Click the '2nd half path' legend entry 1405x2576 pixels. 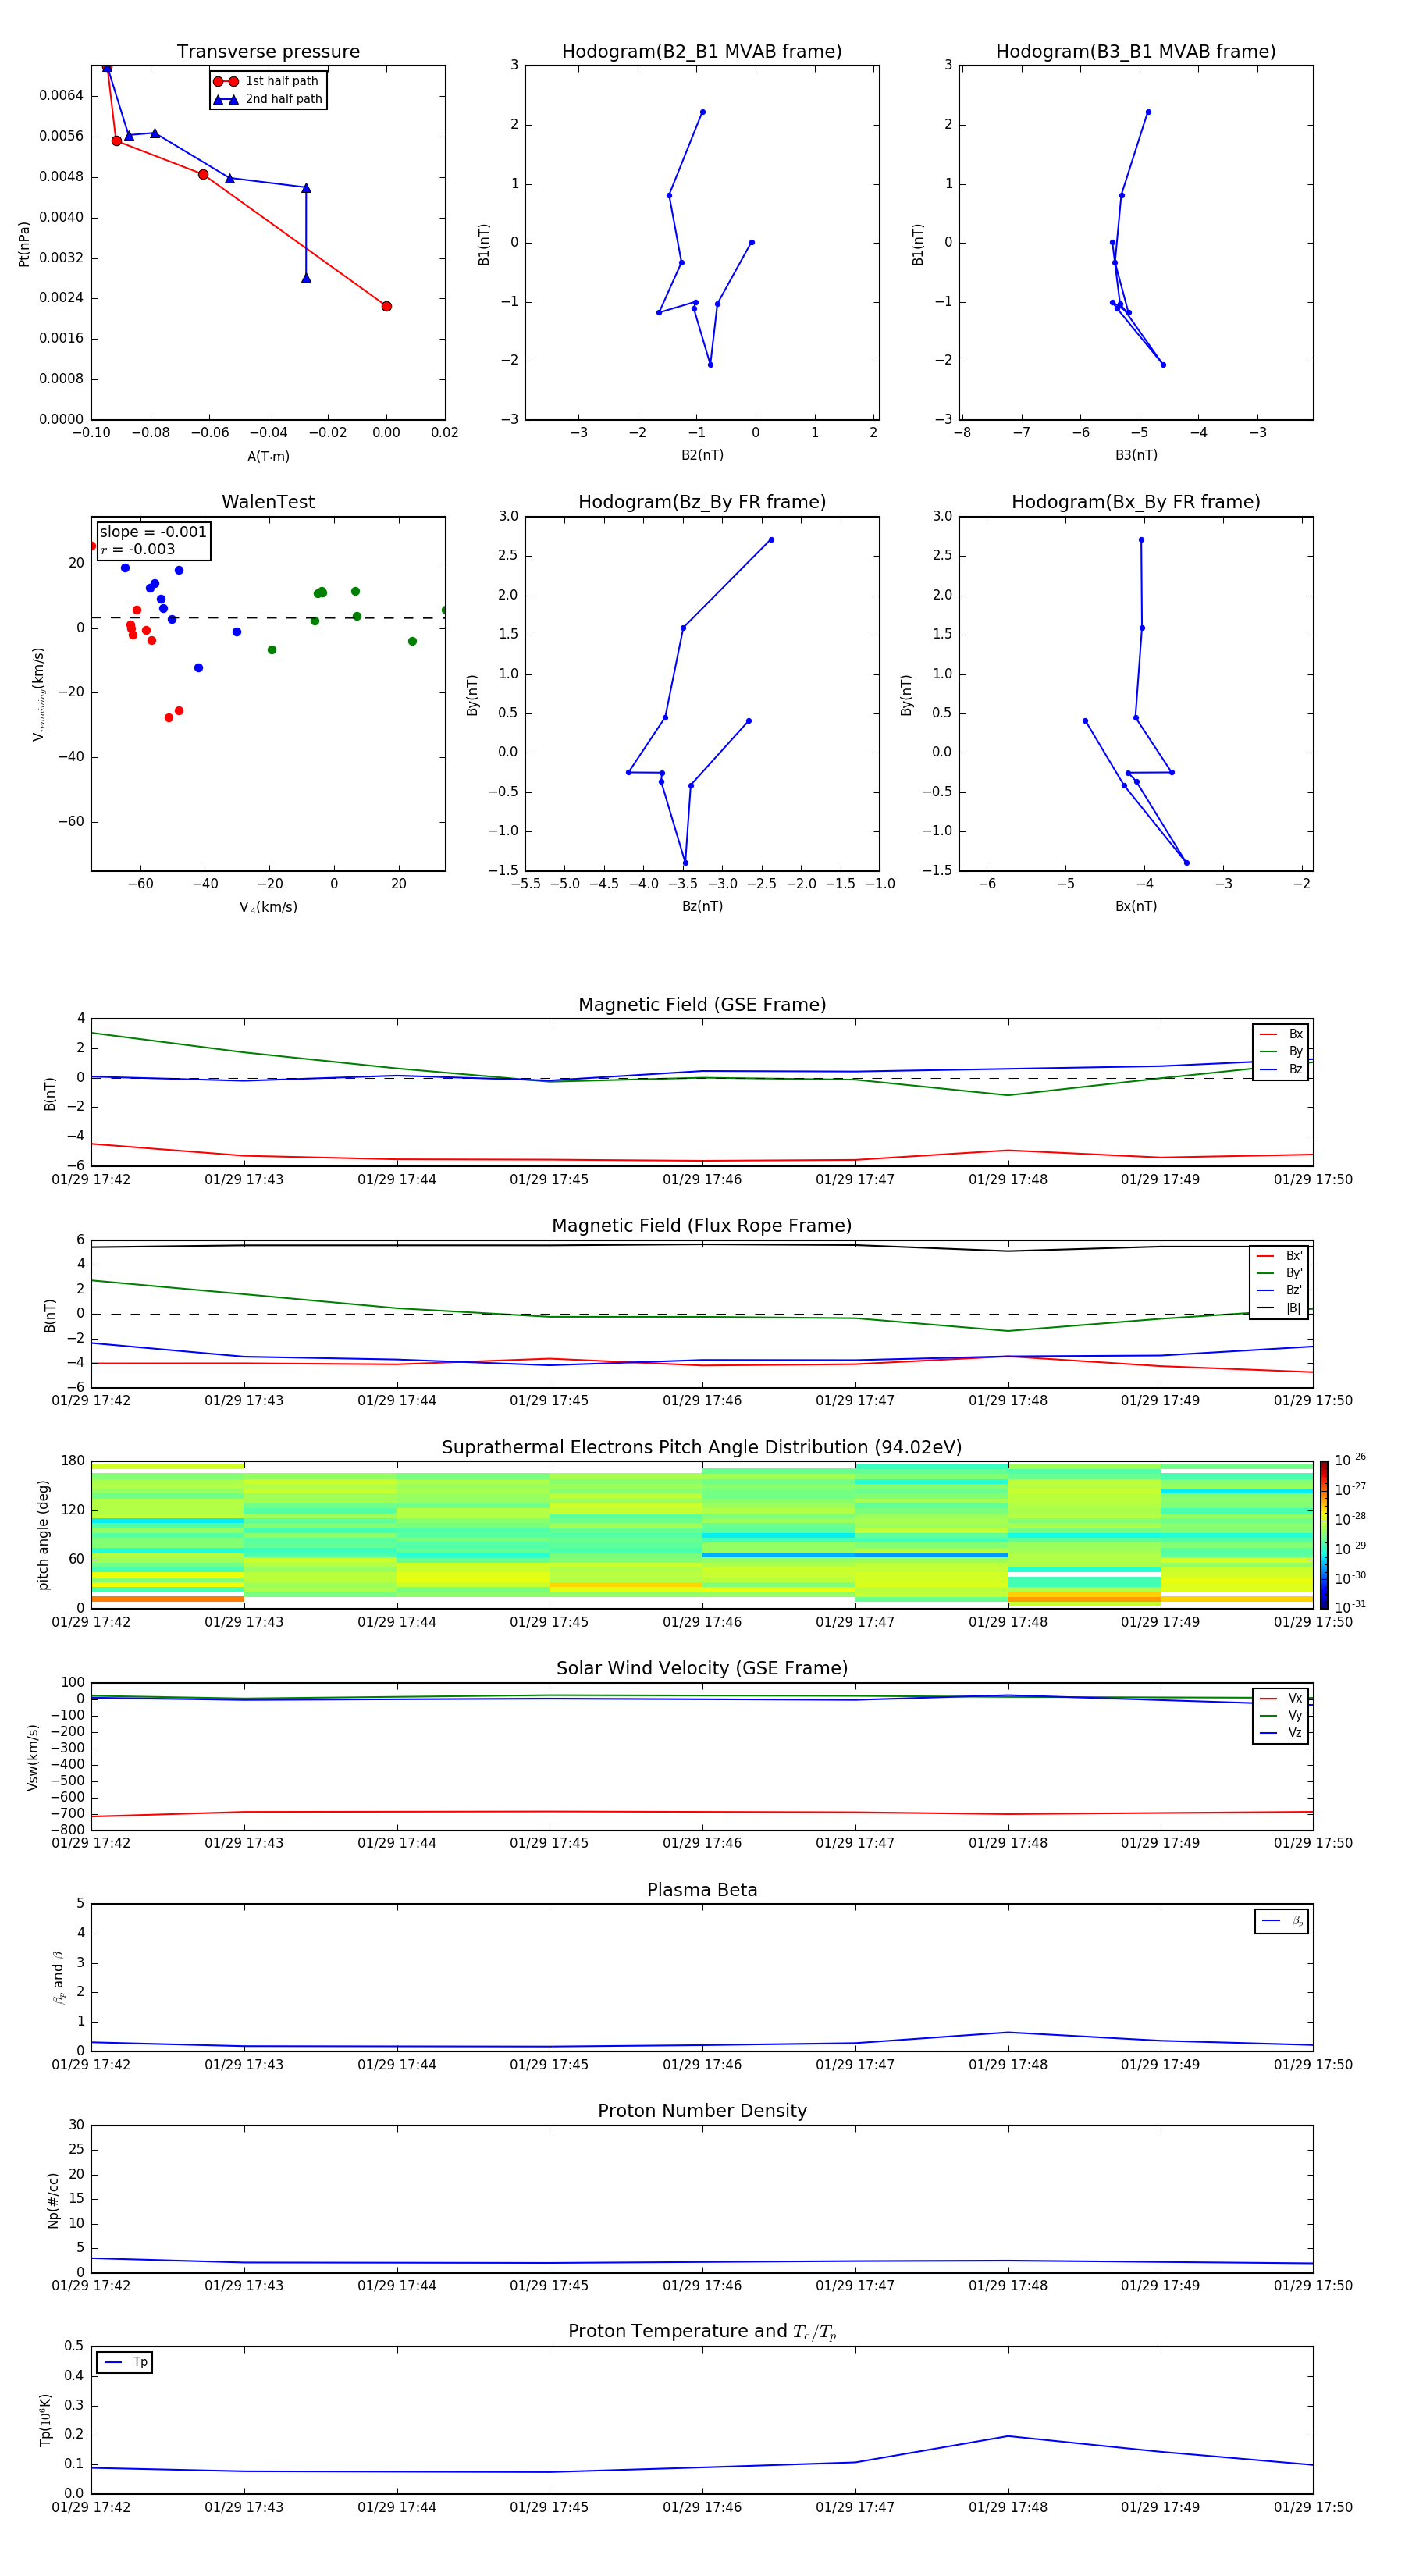pos(268,99)
